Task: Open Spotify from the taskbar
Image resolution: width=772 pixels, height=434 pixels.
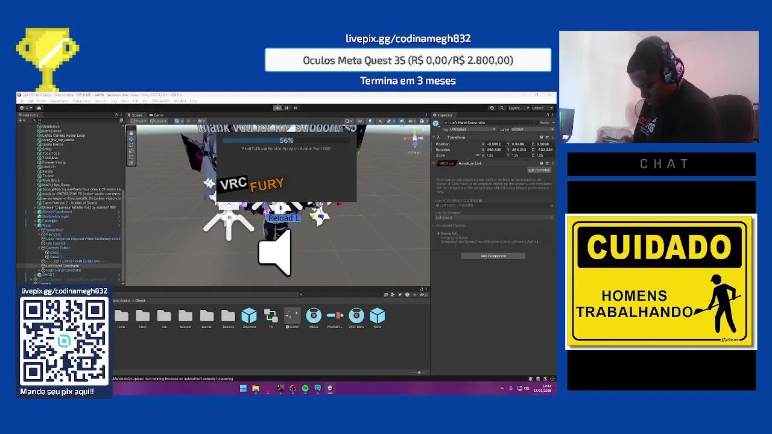Action: (x=305, y=388)
